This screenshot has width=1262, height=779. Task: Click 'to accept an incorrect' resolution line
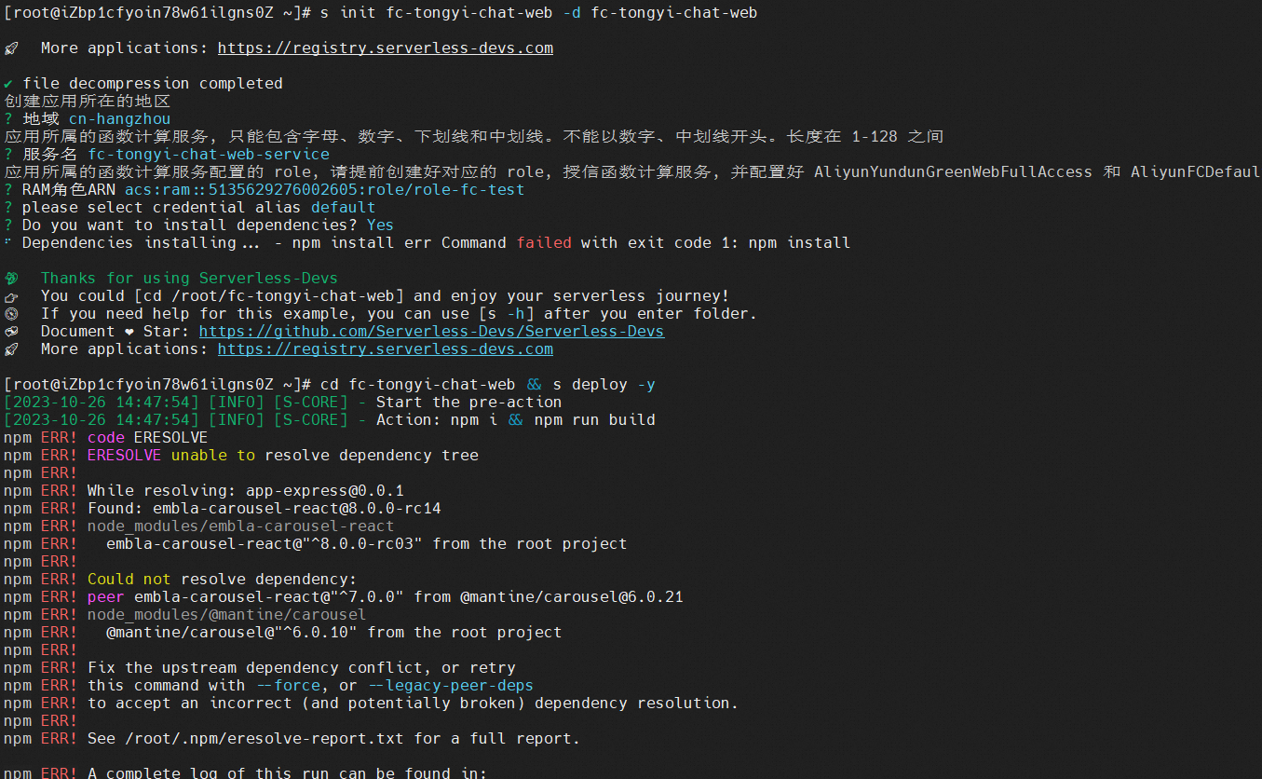413,704
